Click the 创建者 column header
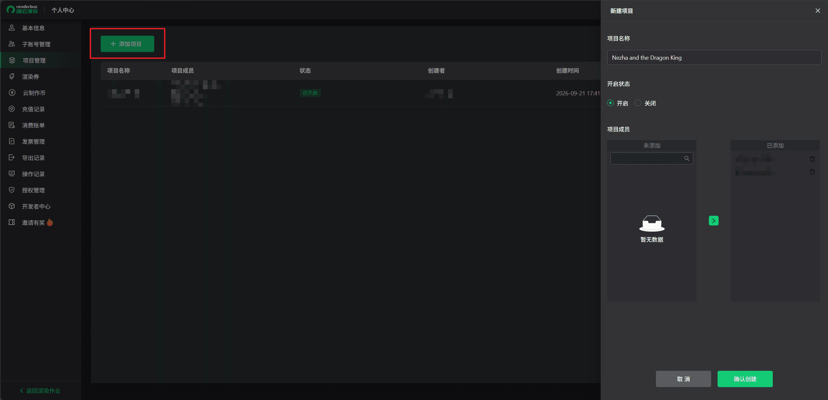Image resolution: width=828 pixels, height=400 pixels. [x=436, y=71]
